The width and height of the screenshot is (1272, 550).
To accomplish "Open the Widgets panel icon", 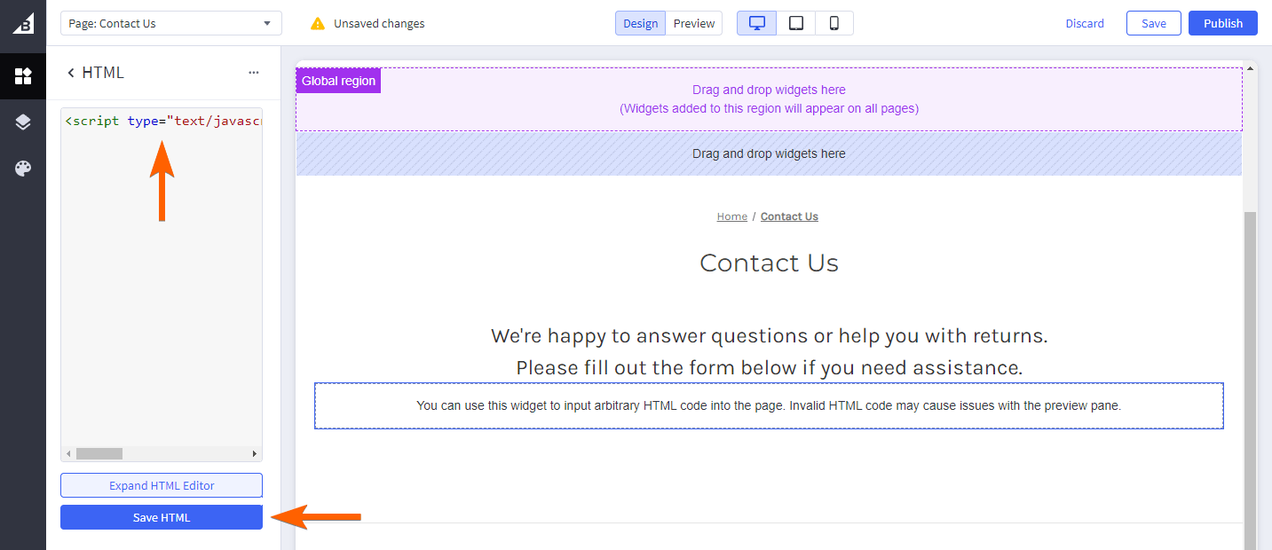I will tap(23, 76).
